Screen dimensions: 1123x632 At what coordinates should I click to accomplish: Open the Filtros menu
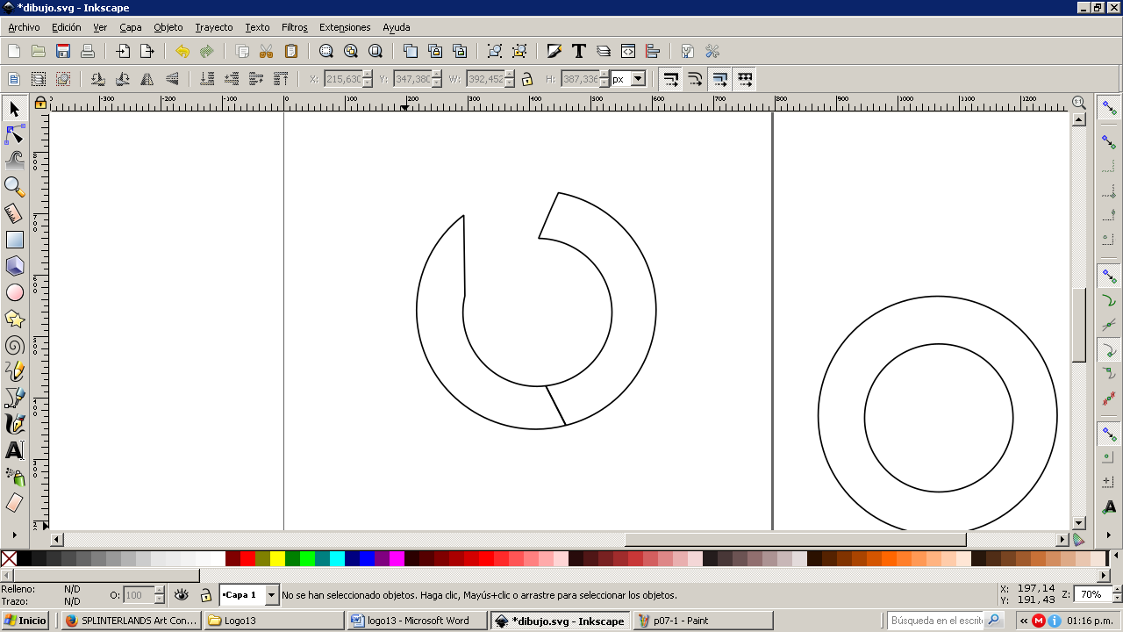295,27
